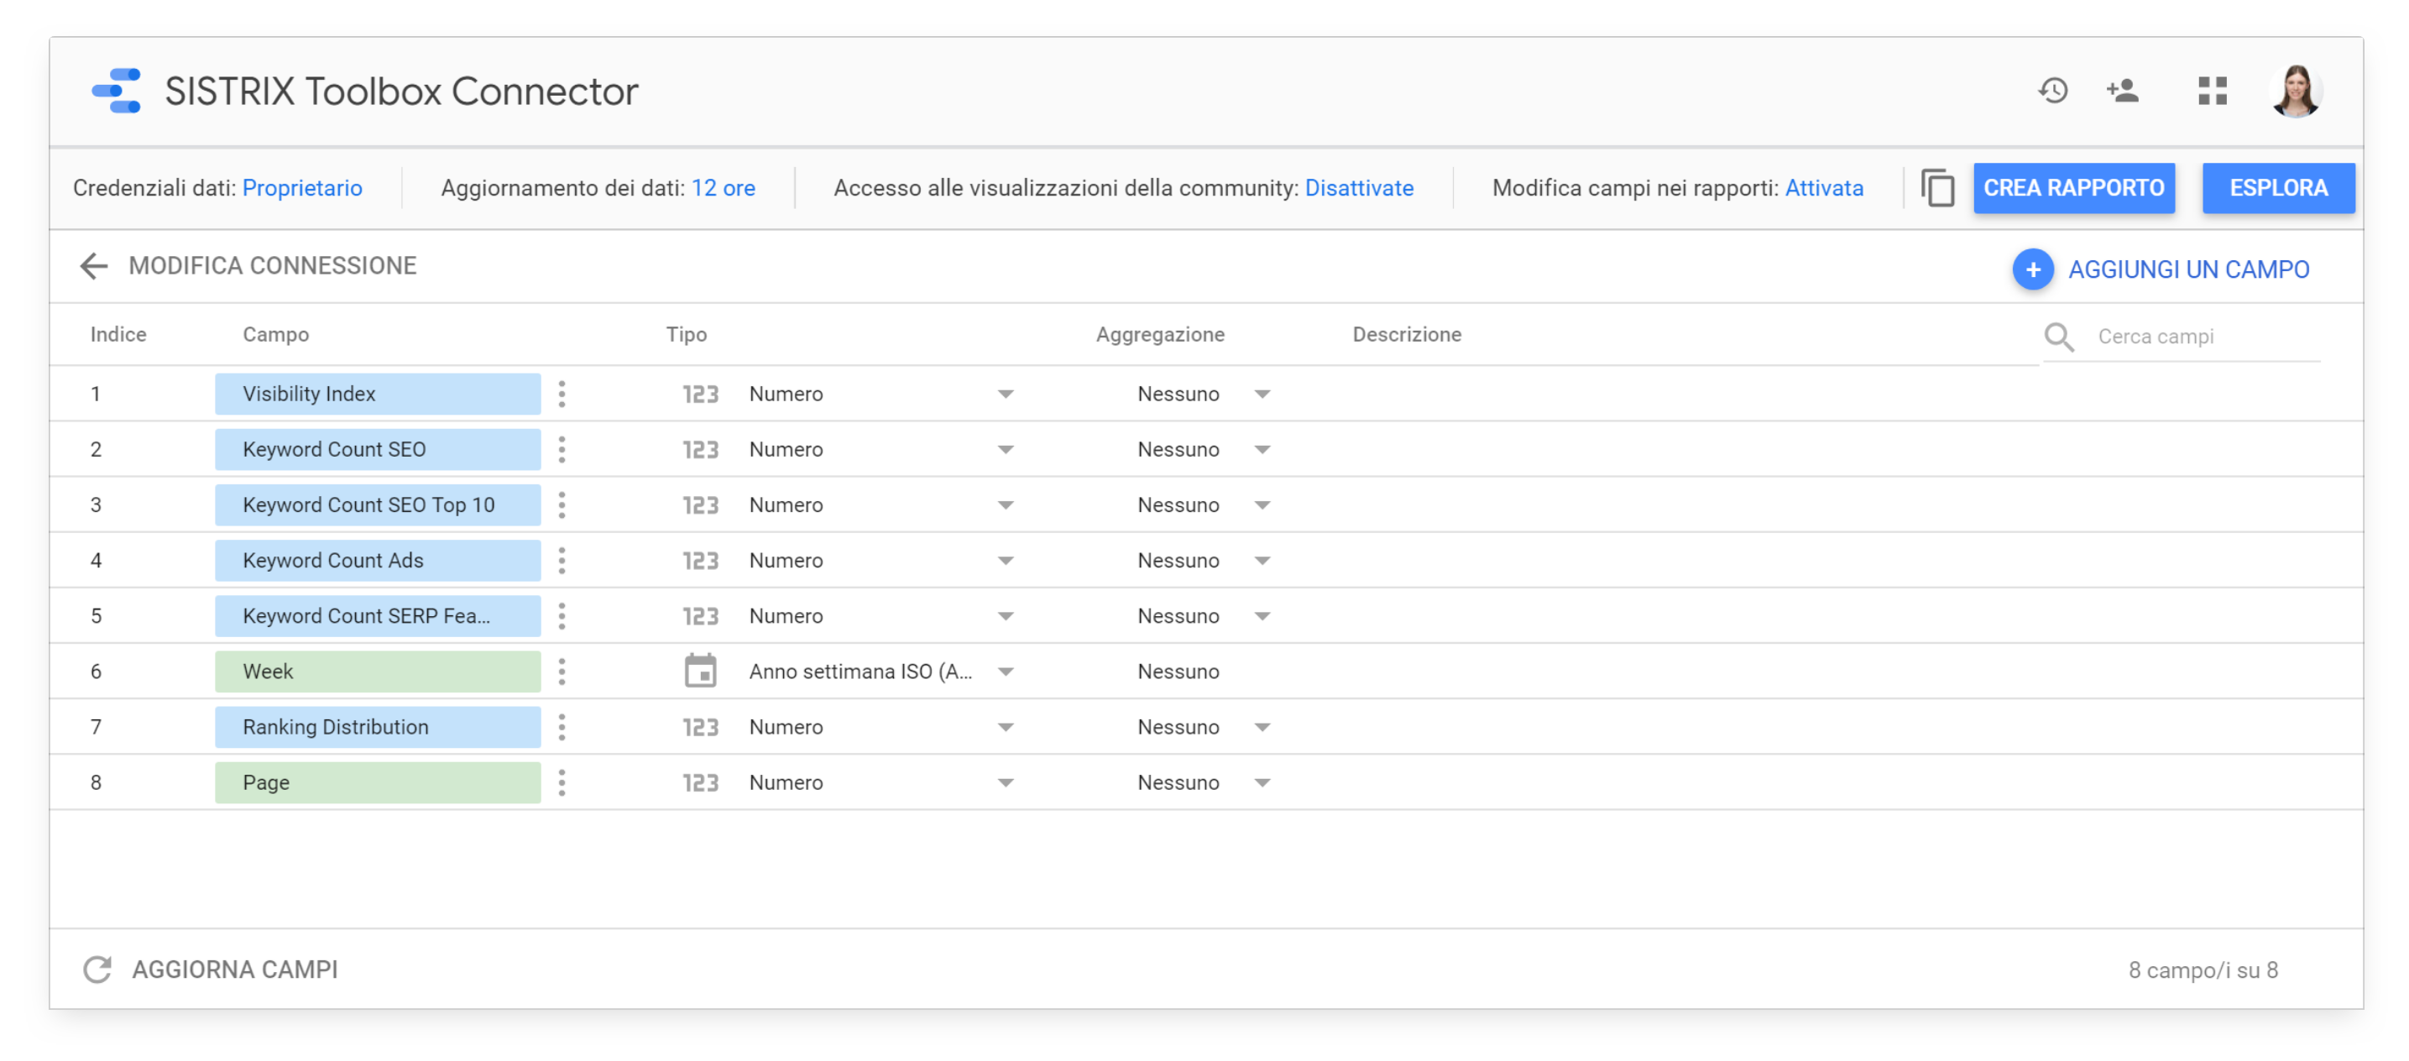Share data source with person icon
Image resolution: width=2409 pixels, height=1061 pixels.
[x=2122, y=91]
